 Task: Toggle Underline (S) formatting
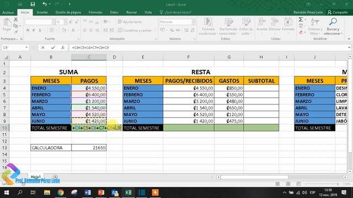click(x=40, y=30)
